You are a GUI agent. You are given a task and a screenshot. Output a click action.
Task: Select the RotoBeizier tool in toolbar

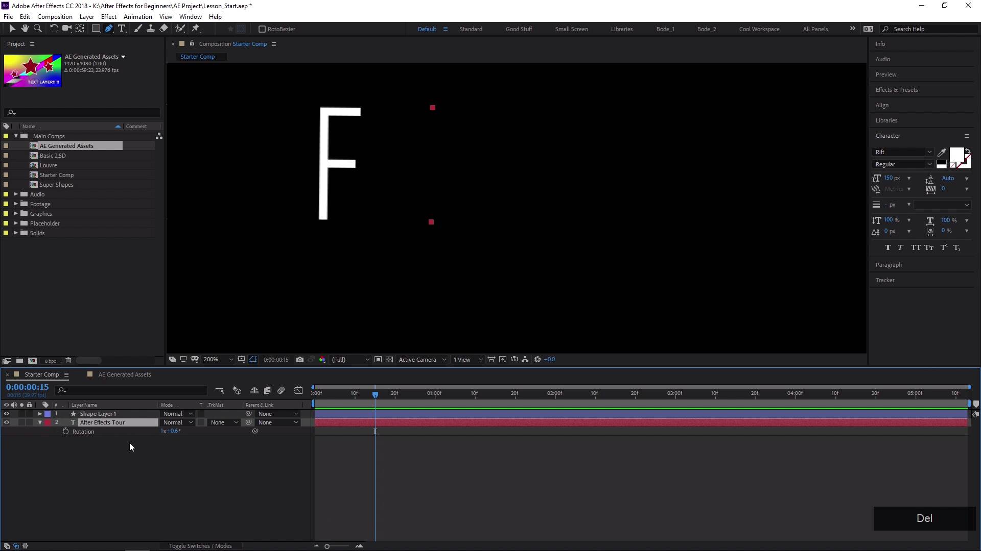(262, 29)
